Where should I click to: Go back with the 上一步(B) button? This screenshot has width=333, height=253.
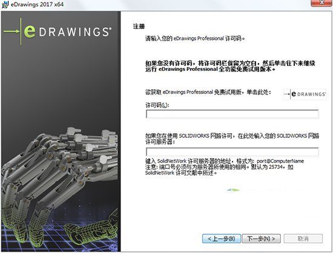tap(222, 239)
